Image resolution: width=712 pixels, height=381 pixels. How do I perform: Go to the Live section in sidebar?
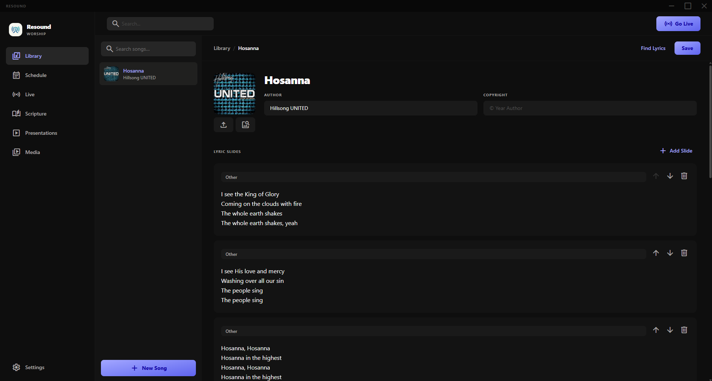pos(47,94)
